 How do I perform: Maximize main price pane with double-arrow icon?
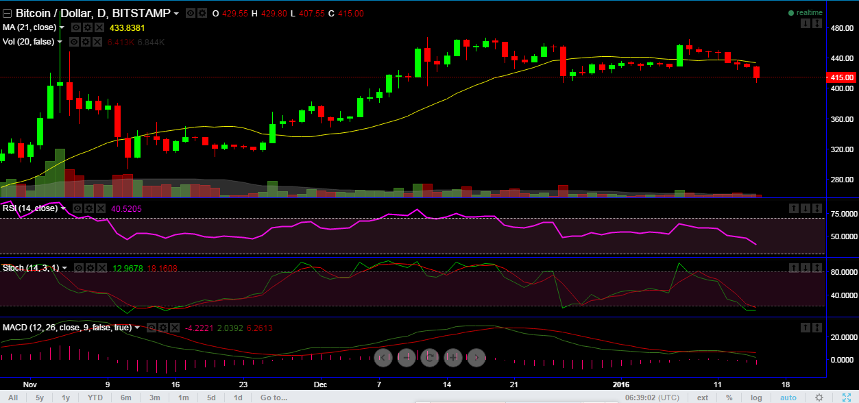pos(817,24)
